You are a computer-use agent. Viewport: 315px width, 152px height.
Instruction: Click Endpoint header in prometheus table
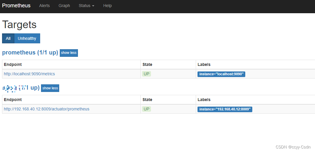pyautogui.click(x=13, y=64)
